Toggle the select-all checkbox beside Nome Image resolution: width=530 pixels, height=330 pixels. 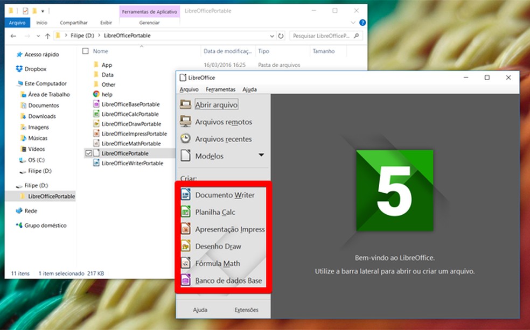click(x=86, y=51)
